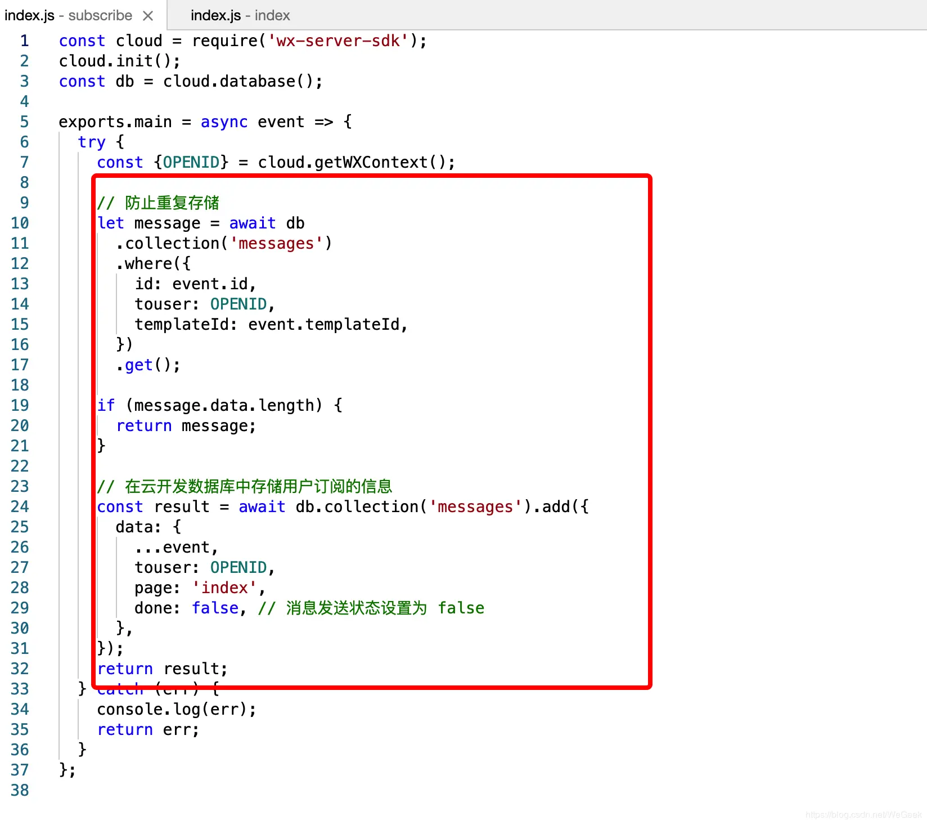Click .add({ on line 24
The image size is (927, 825).
click(x=560, y=507)
